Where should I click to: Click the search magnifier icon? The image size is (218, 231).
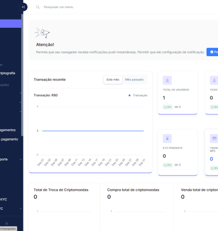click(x=38, y=7)
